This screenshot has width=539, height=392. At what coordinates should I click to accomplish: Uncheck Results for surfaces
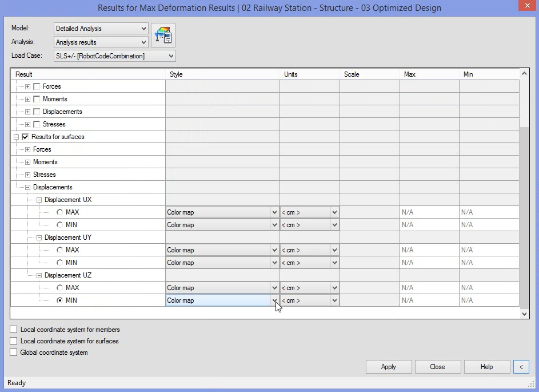(x=25, y=137)
